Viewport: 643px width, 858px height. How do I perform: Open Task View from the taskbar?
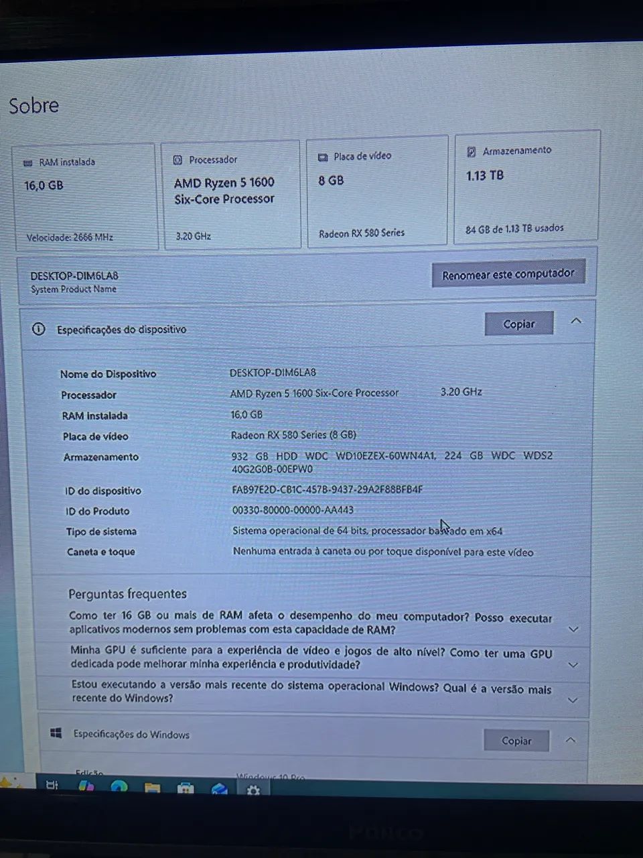[x=52, y=785]
